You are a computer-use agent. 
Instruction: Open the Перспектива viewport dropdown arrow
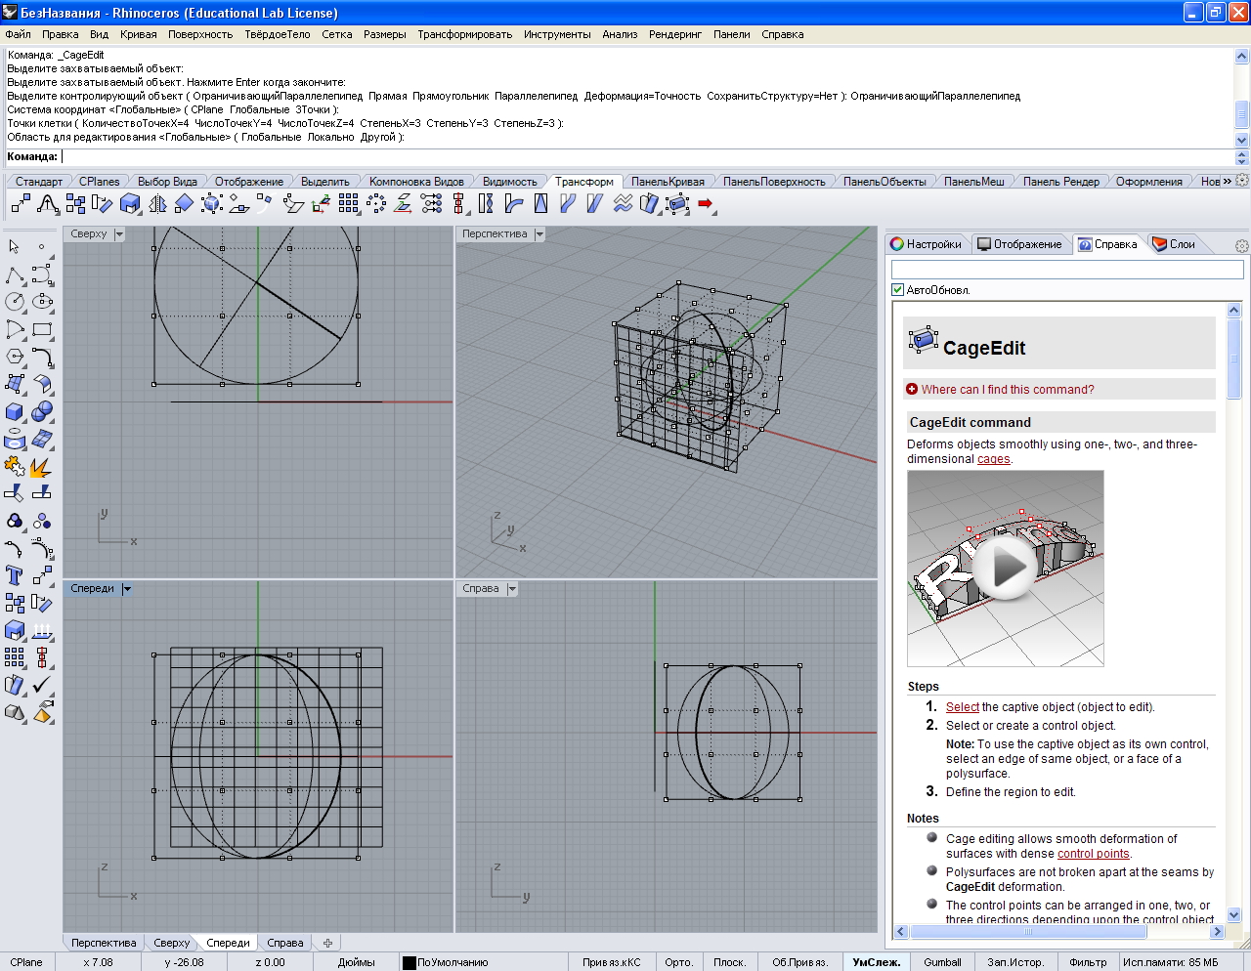click(539, 234)
